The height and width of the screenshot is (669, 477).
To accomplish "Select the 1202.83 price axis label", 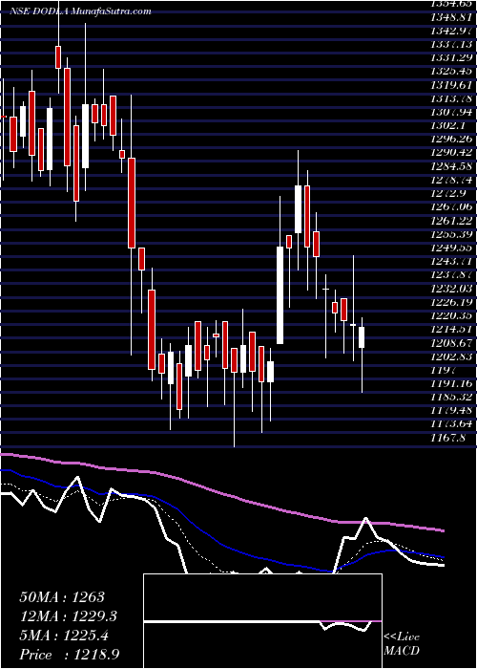I will click(452, 356).
